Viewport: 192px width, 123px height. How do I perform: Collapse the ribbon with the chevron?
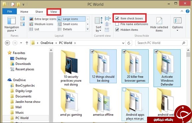182,11
